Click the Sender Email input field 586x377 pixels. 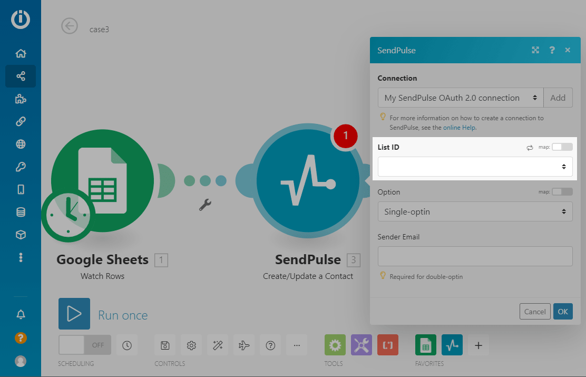(x=475, y=256)
